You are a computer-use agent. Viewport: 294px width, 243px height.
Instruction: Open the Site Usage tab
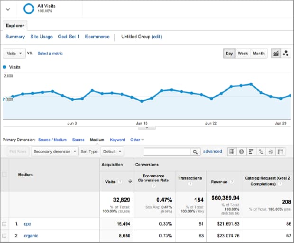point(41,36)
